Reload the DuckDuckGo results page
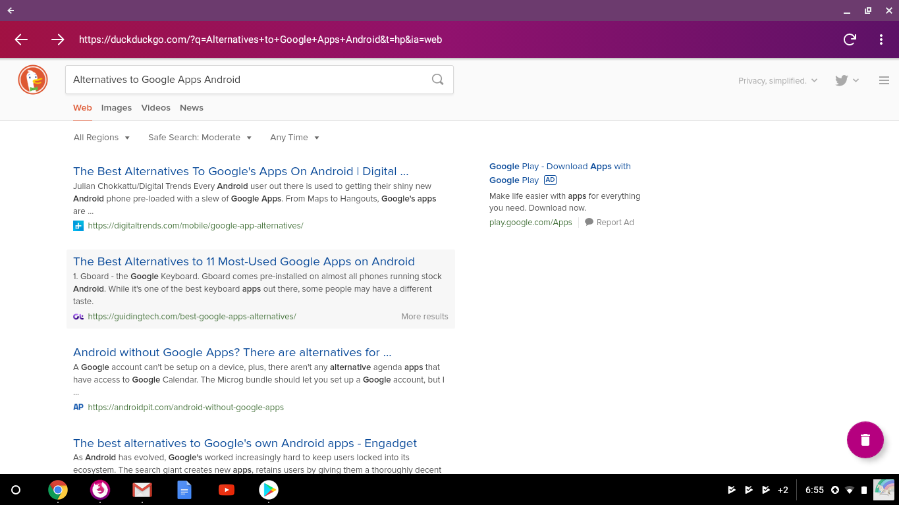899x505 pixels. (850, 40)
